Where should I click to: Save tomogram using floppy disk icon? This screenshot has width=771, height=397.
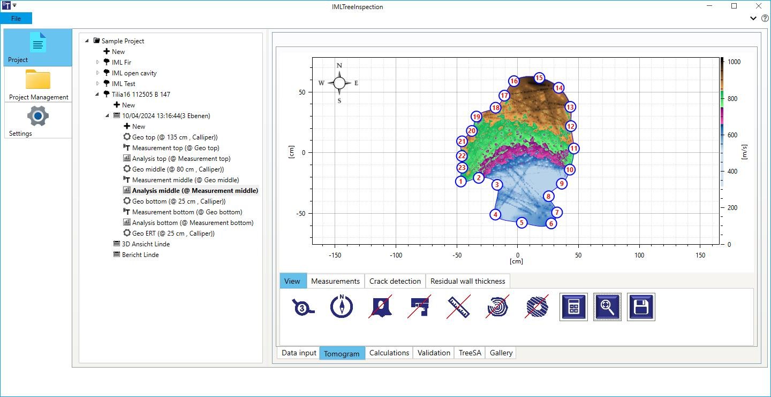(x=641, y=307)
